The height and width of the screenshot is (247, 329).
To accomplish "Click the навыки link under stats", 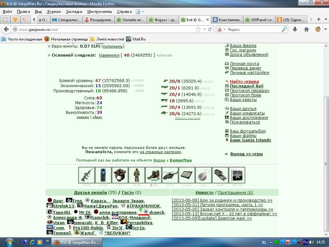I will [83, 117].
